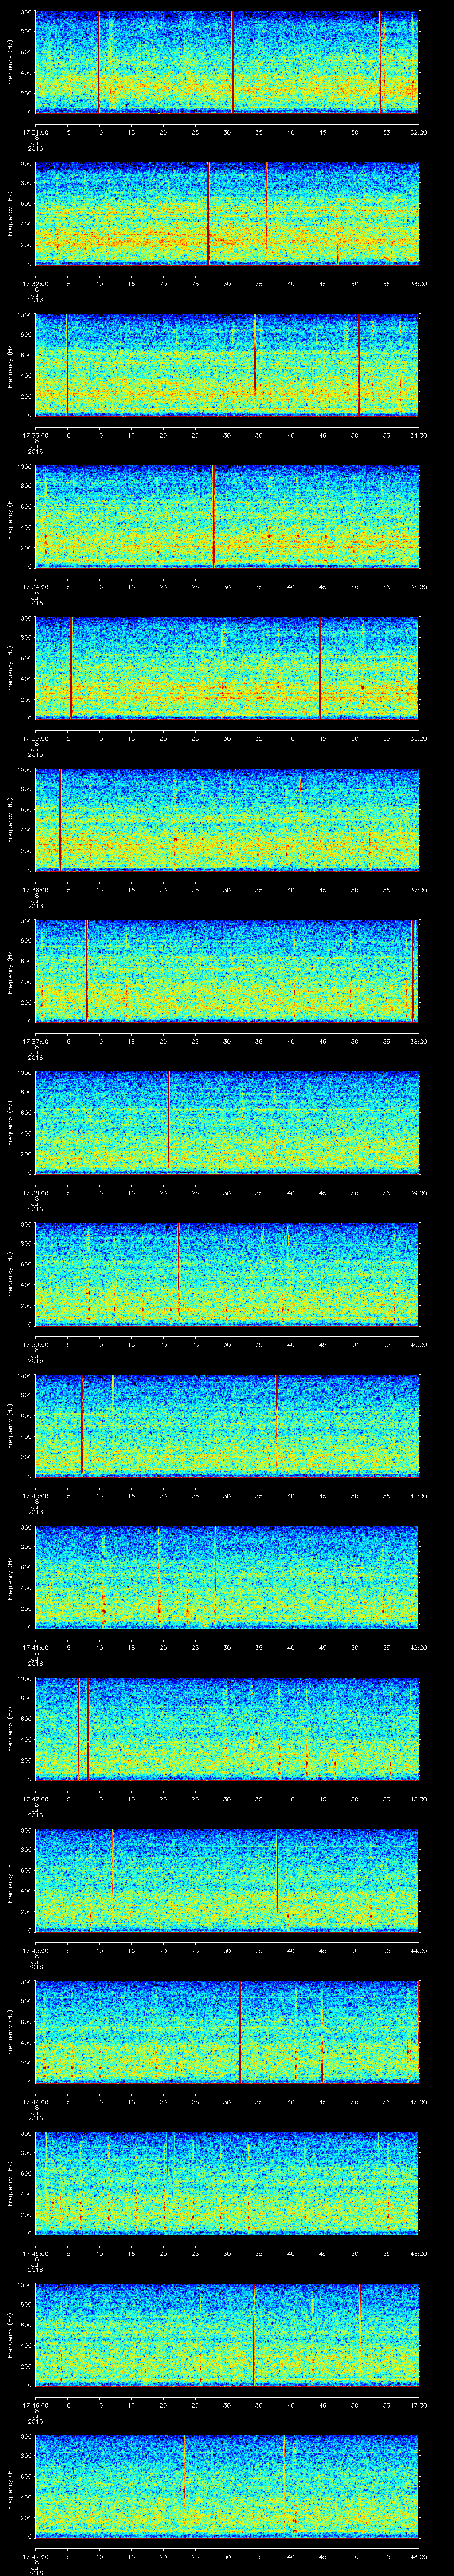Click the 17:33:00 start time label
The width and height of the screenshot is (454, 2576).
[x=36, y=435]
